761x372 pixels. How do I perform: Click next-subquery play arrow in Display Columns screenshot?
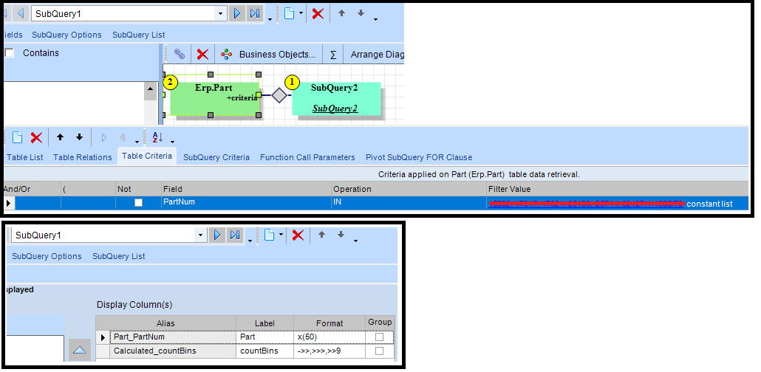tap(217, 235)
